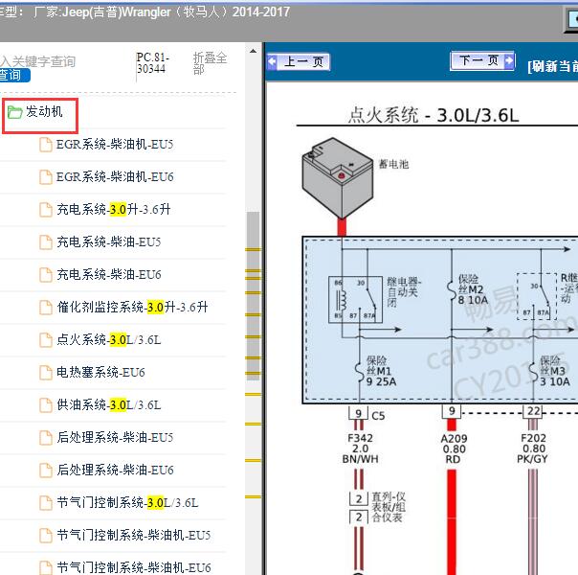This screenshot has width=578, height=575.
Task: Click the left panel scrollbar thumb
Action: (253, 295)
